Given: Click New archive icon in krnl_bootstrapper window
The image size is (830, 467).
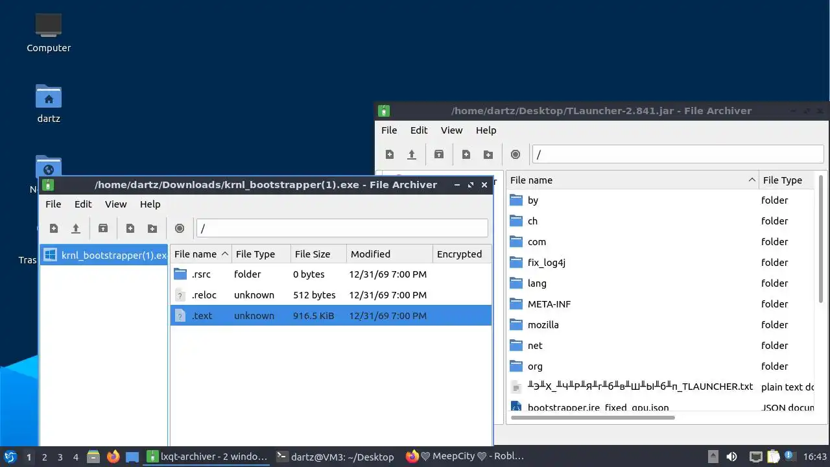Looking at the screenshot, I should coord(54,228).
